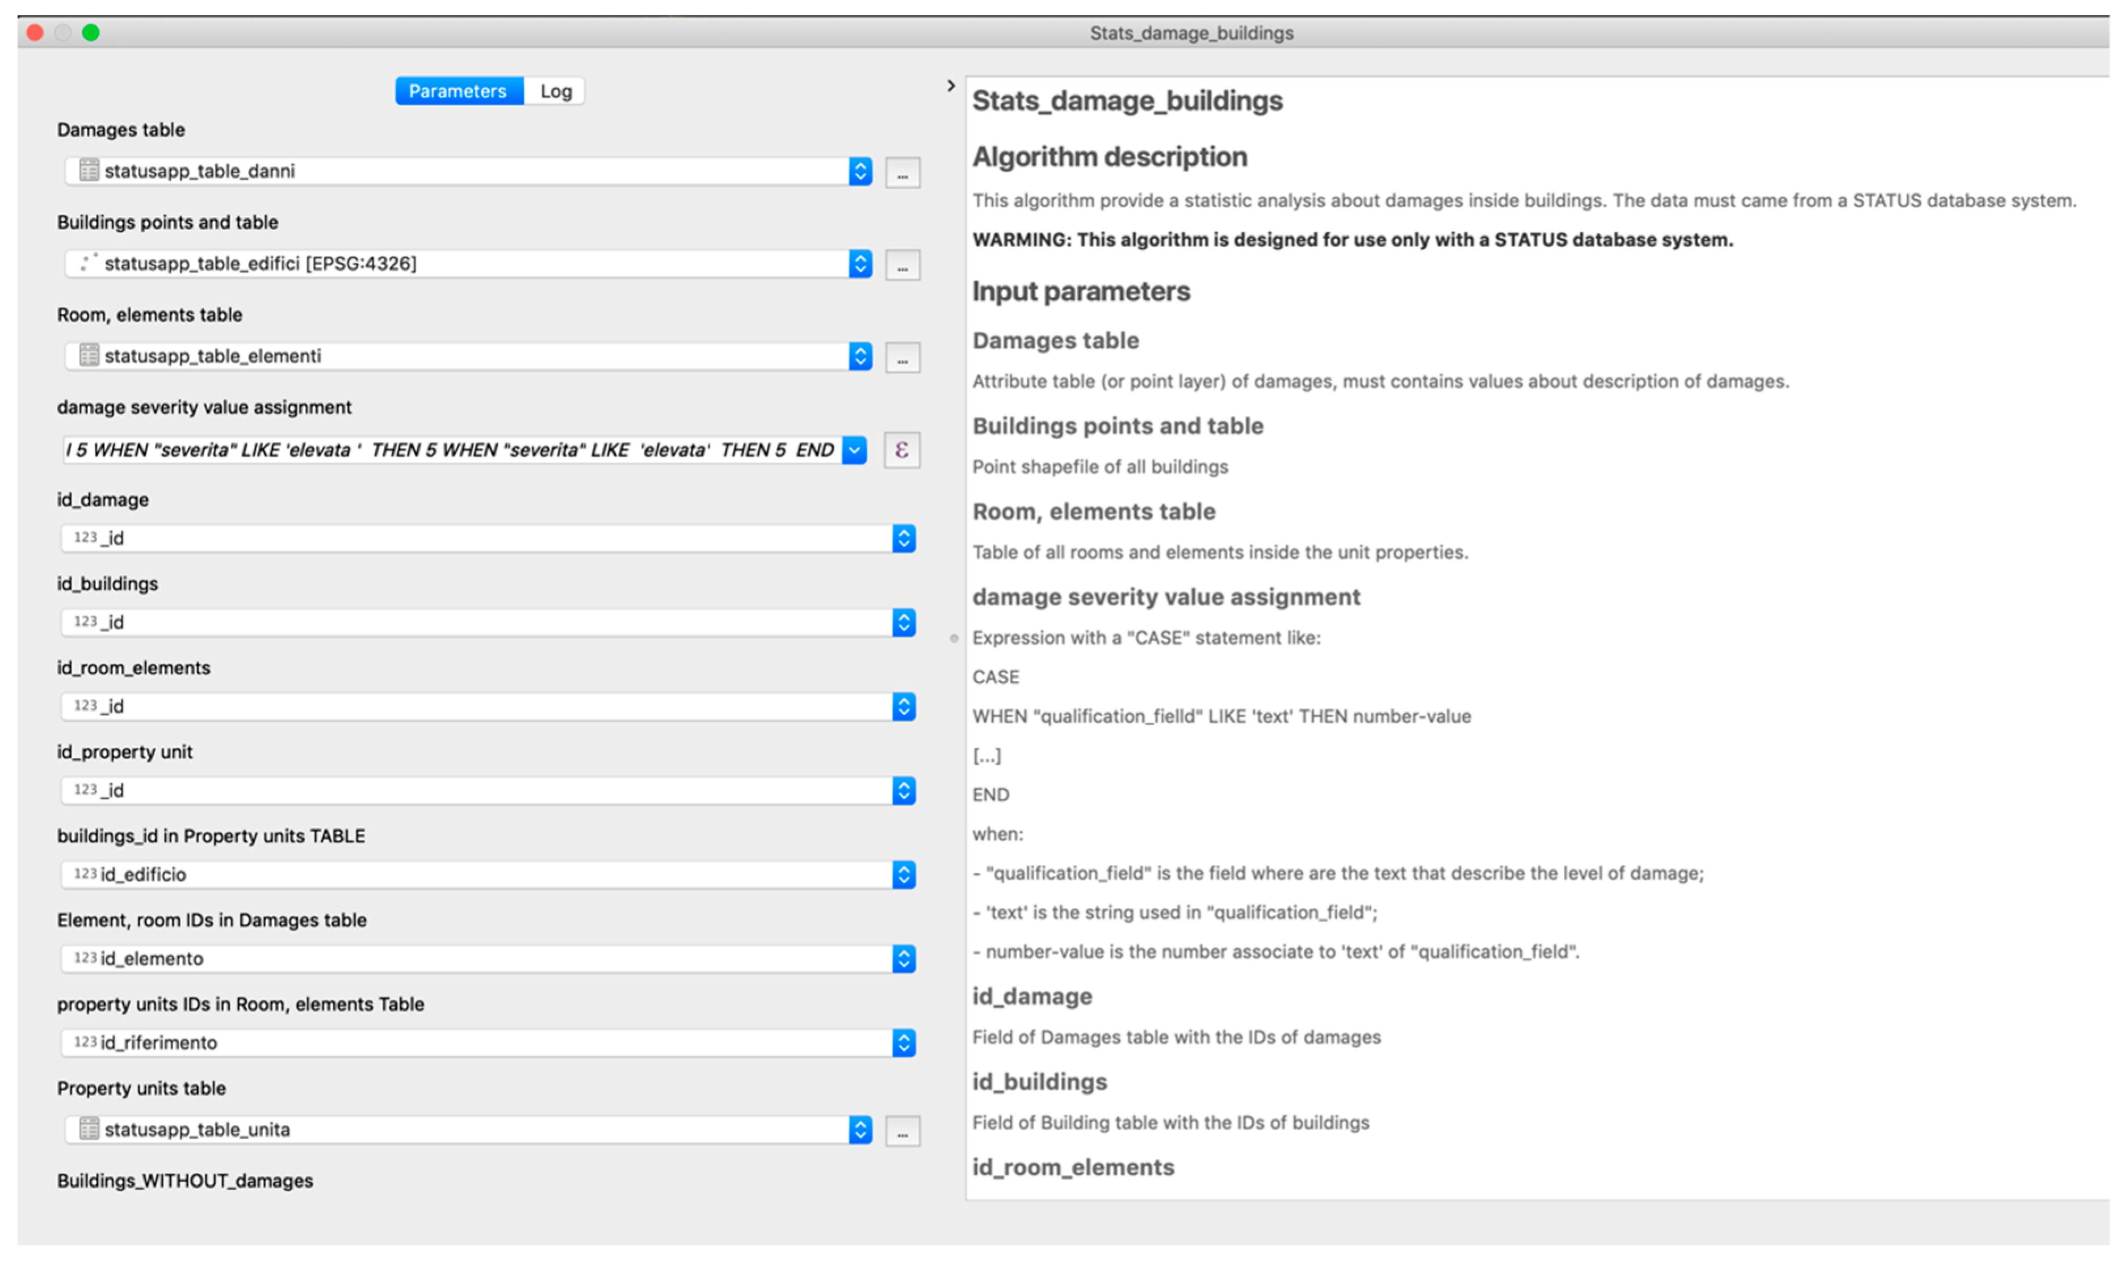Collapse the help panel arrow

[951, 86]
